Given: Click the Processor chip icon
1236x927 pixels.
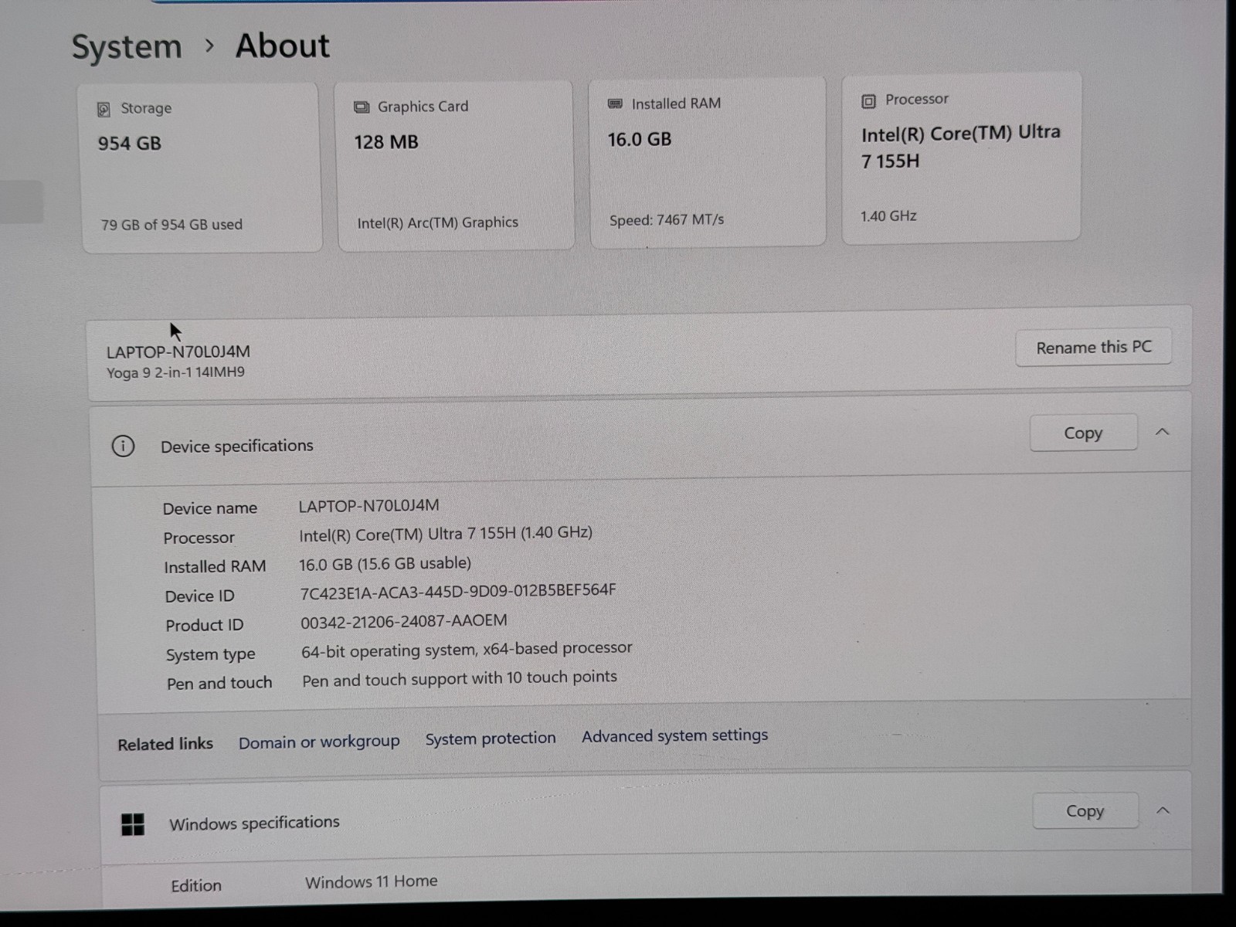Looking at the screenshot, I should [x=868, y=101].
